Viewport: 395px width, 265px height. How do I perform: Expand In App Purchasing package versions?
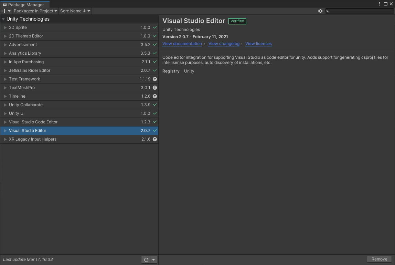click(x=5, y=62)
